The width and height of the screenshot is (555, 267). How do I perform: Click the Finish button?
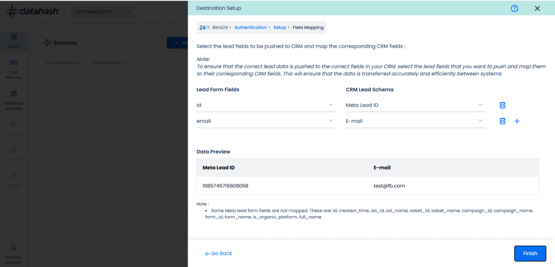pos(530,253)
